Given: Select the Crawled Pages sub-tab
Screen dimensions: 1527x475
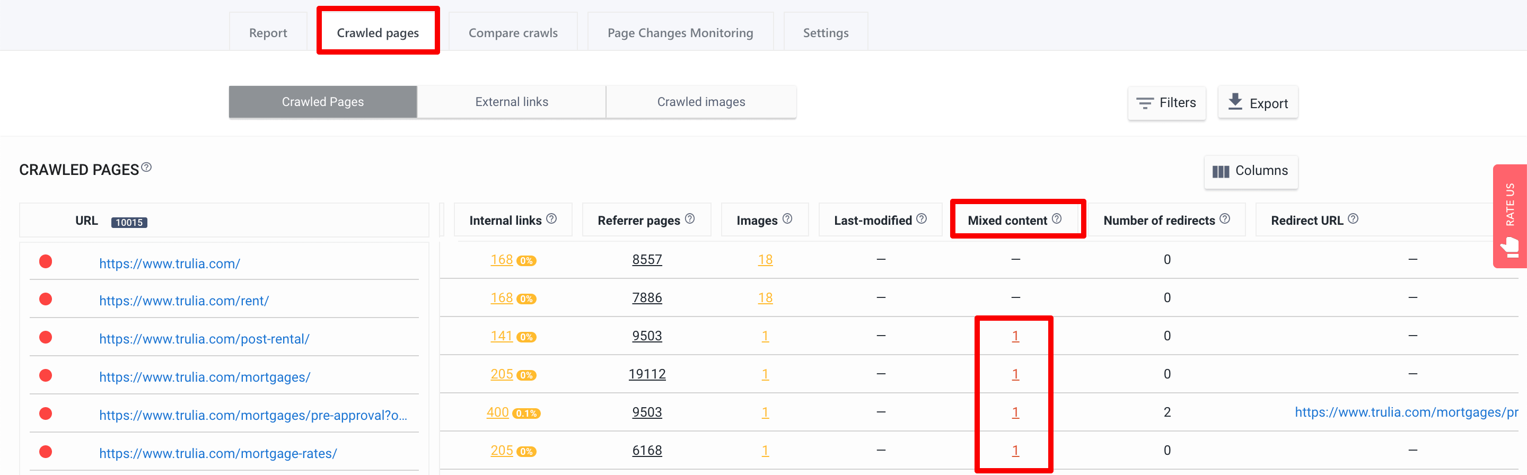Looking at the screenshot, I should pos(323,101).
